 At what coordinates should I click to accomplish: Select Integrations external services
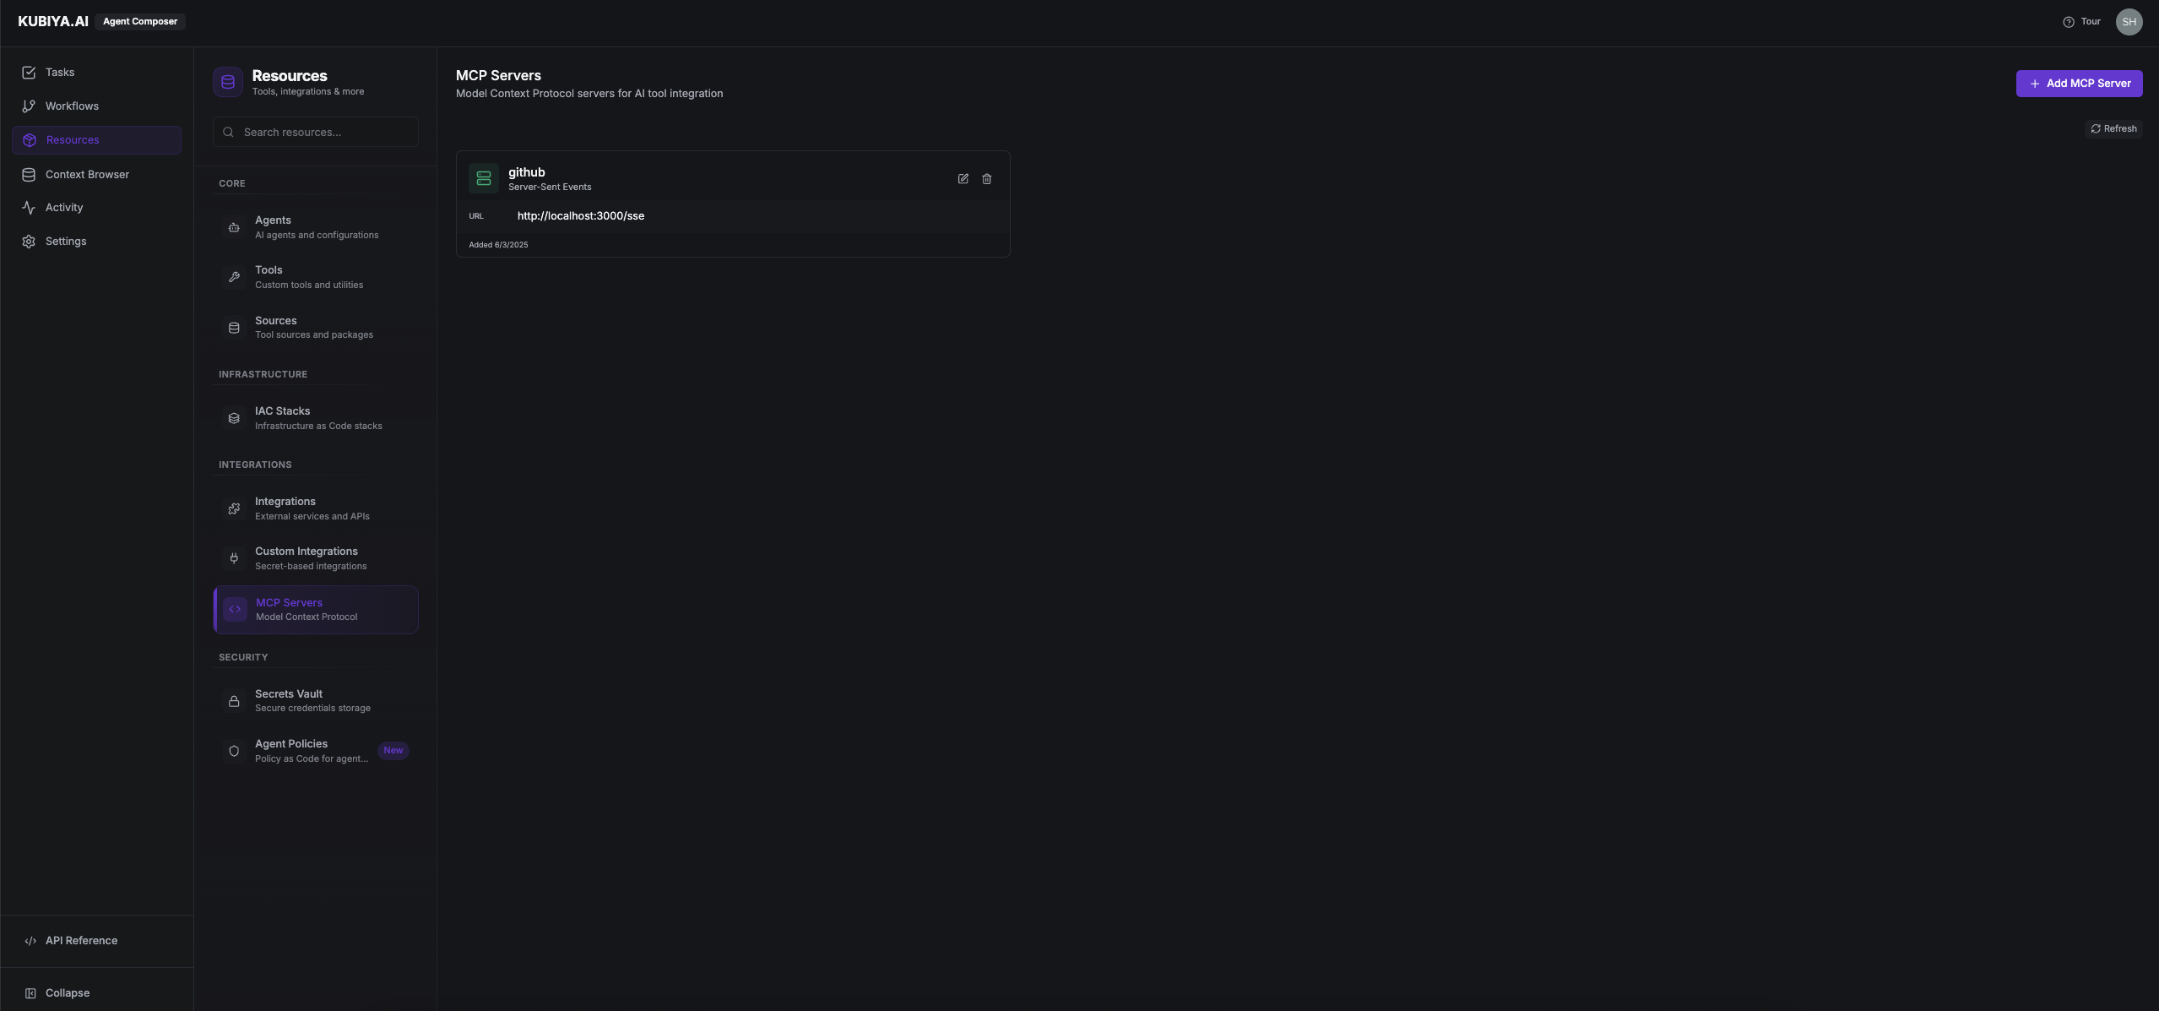tap(315, 508)
